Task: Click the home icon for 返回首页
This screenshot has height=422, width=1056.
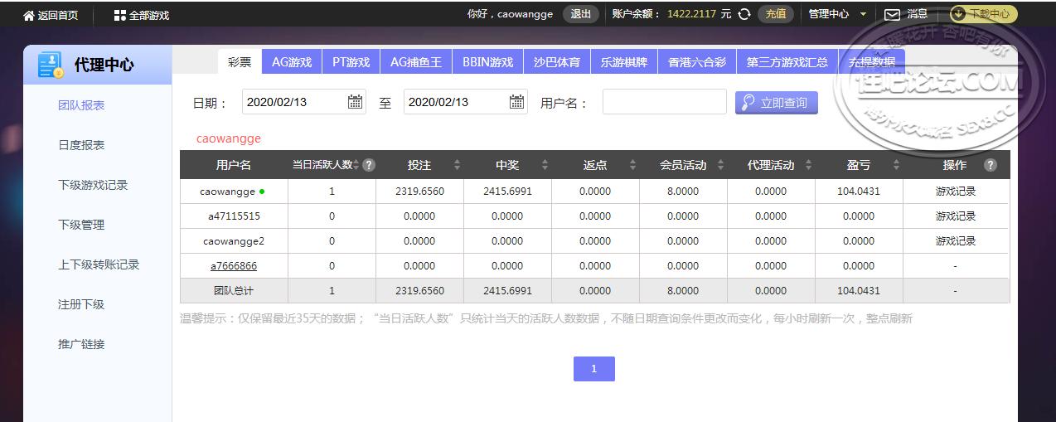Action: (x=29, y=15)
